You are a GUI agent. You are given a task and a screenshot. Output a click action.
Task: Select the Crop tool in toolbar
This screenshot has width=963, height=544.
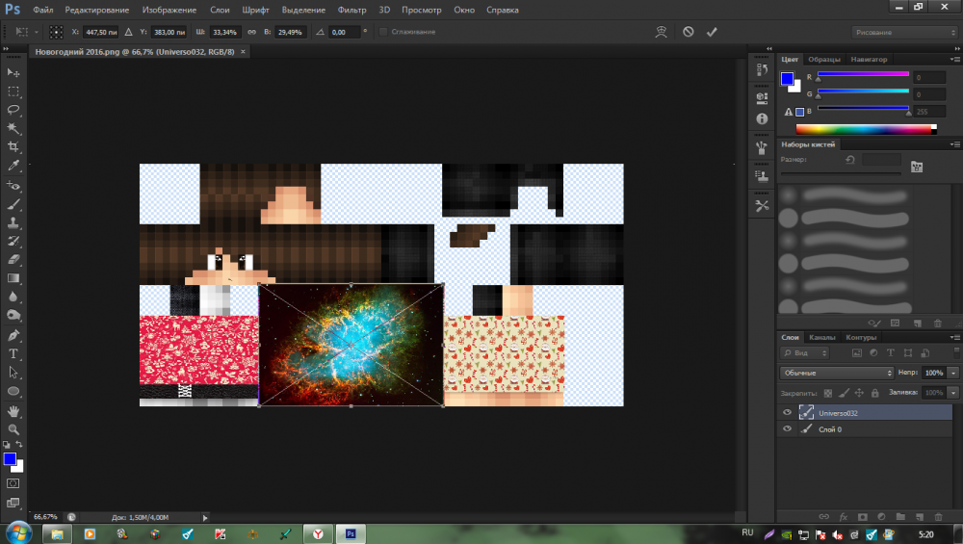[13, 147]
